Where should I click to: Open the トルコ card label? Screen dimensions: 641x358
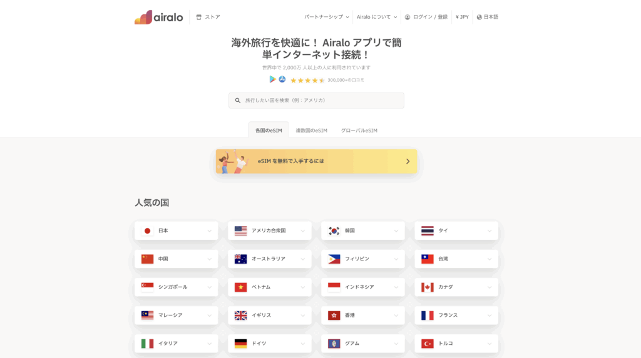coord(446,343)
